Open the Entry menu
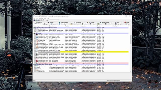 coord(37,18)
